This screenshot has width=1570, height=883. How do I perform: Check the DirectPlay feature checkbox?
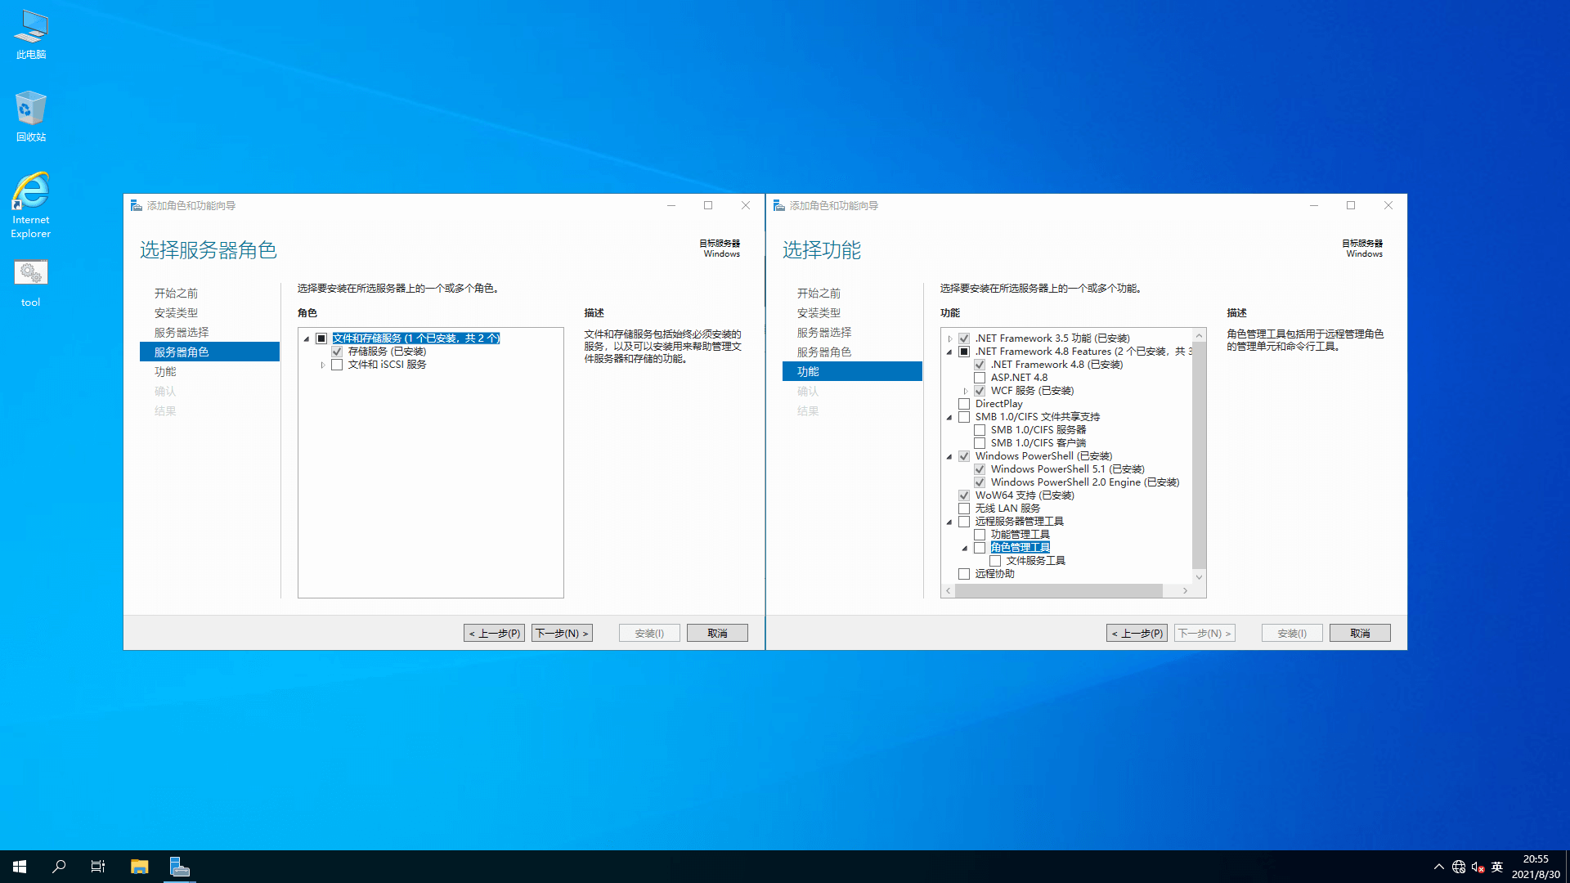pyautogui.click(x=964, y=404)
